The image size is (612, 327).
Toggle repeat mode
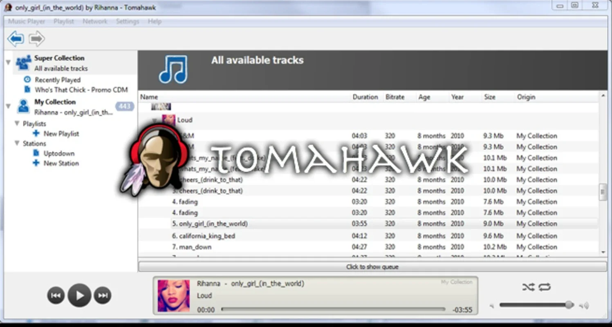545,287
